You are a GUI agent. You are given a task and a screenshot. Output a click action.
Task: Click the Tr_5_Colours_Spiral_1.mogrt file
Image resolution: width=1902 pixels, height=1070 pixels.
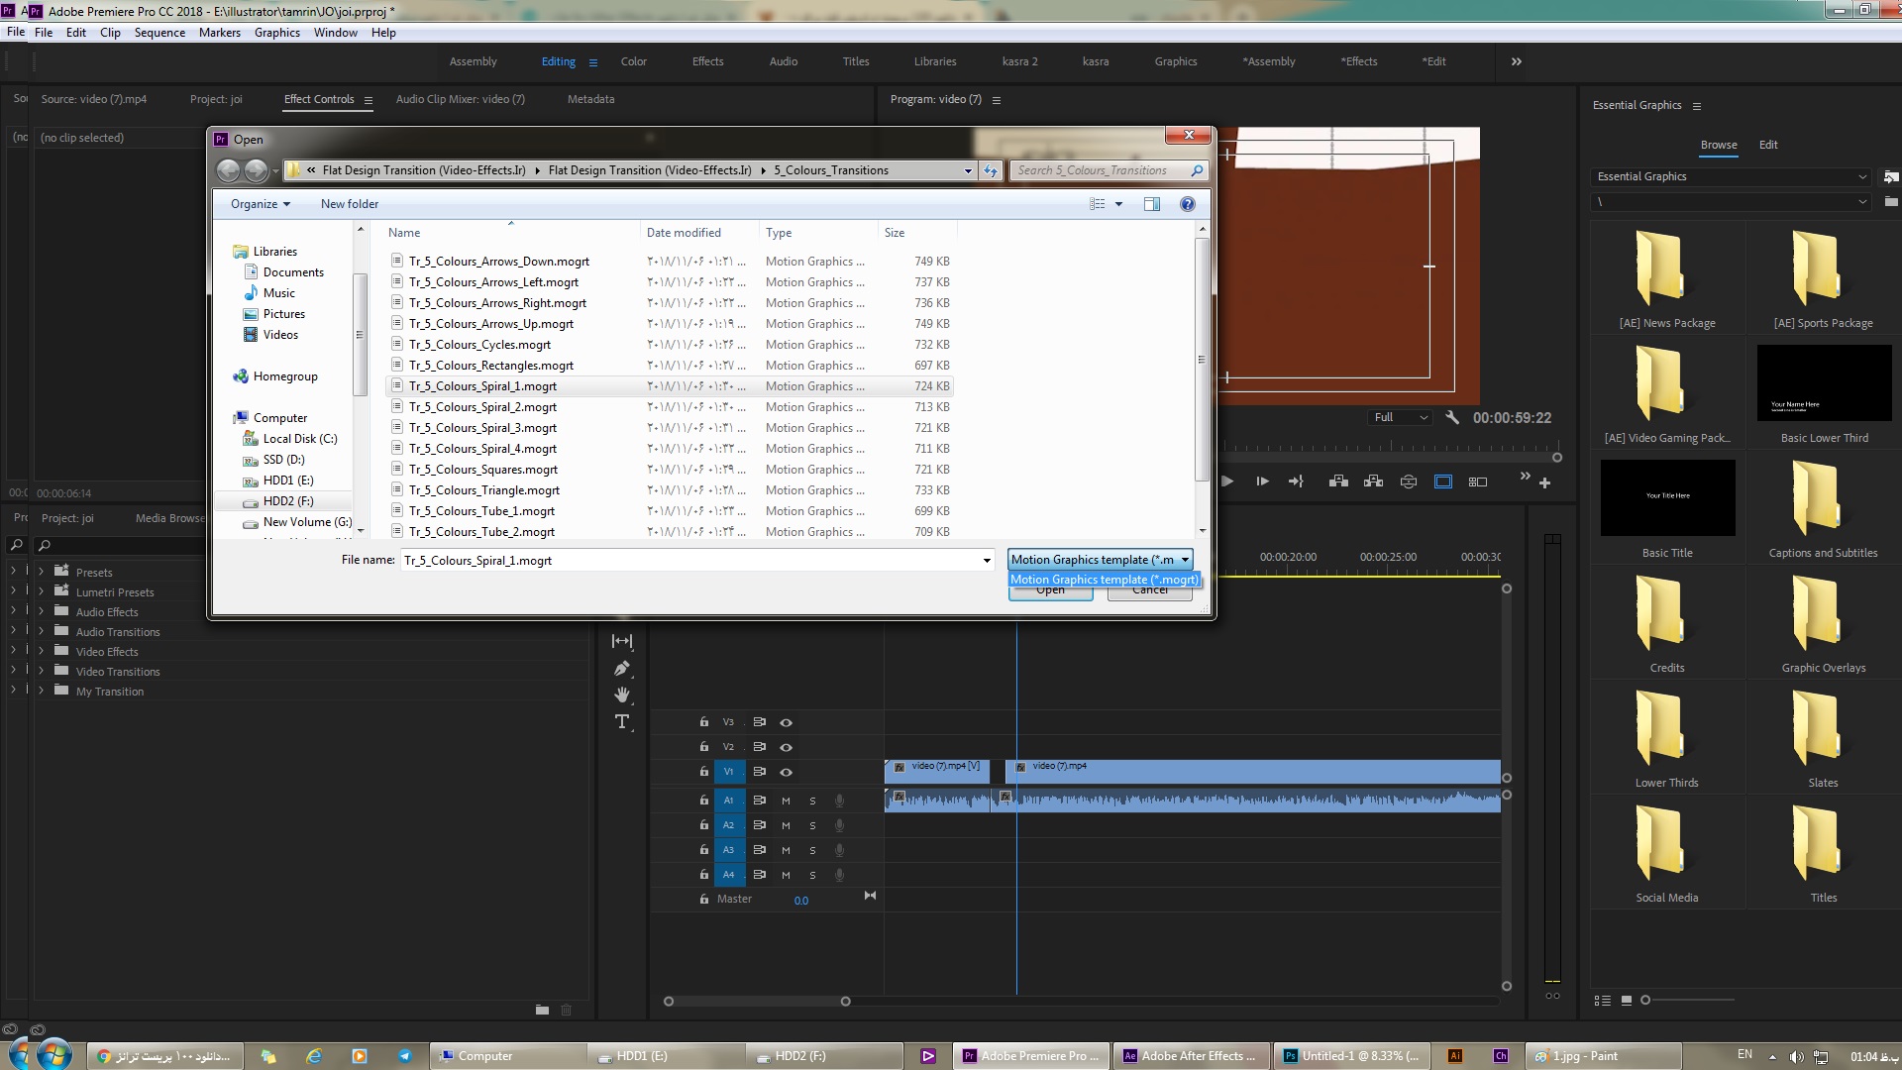coord(483,385)
